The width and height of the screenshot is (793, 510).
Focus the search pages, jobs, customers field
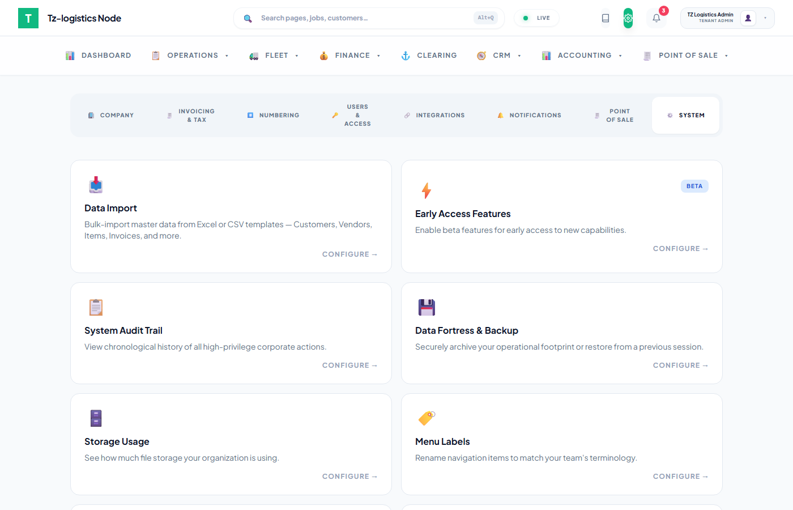pos(369,18)
